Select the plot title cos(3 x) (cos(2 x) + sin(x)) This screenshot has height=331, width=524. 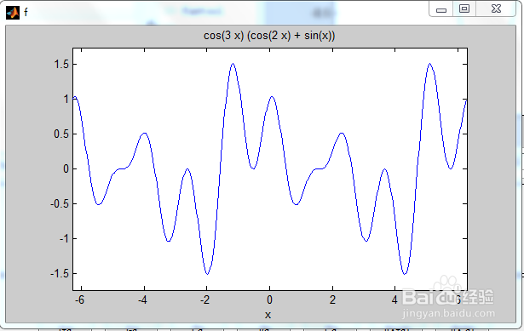tap(269, 36)
